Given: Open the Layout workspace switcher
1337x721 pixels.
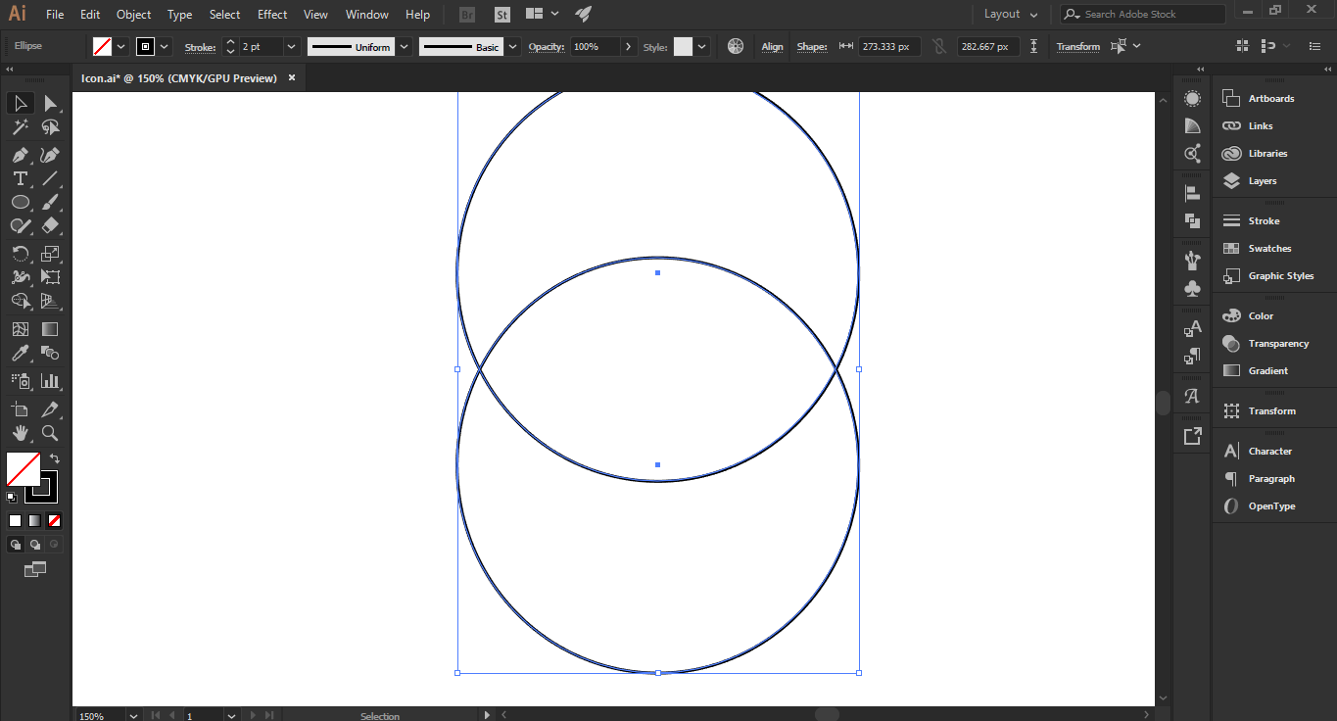Looking at the screenshot, I should (x=1010, y=14).
